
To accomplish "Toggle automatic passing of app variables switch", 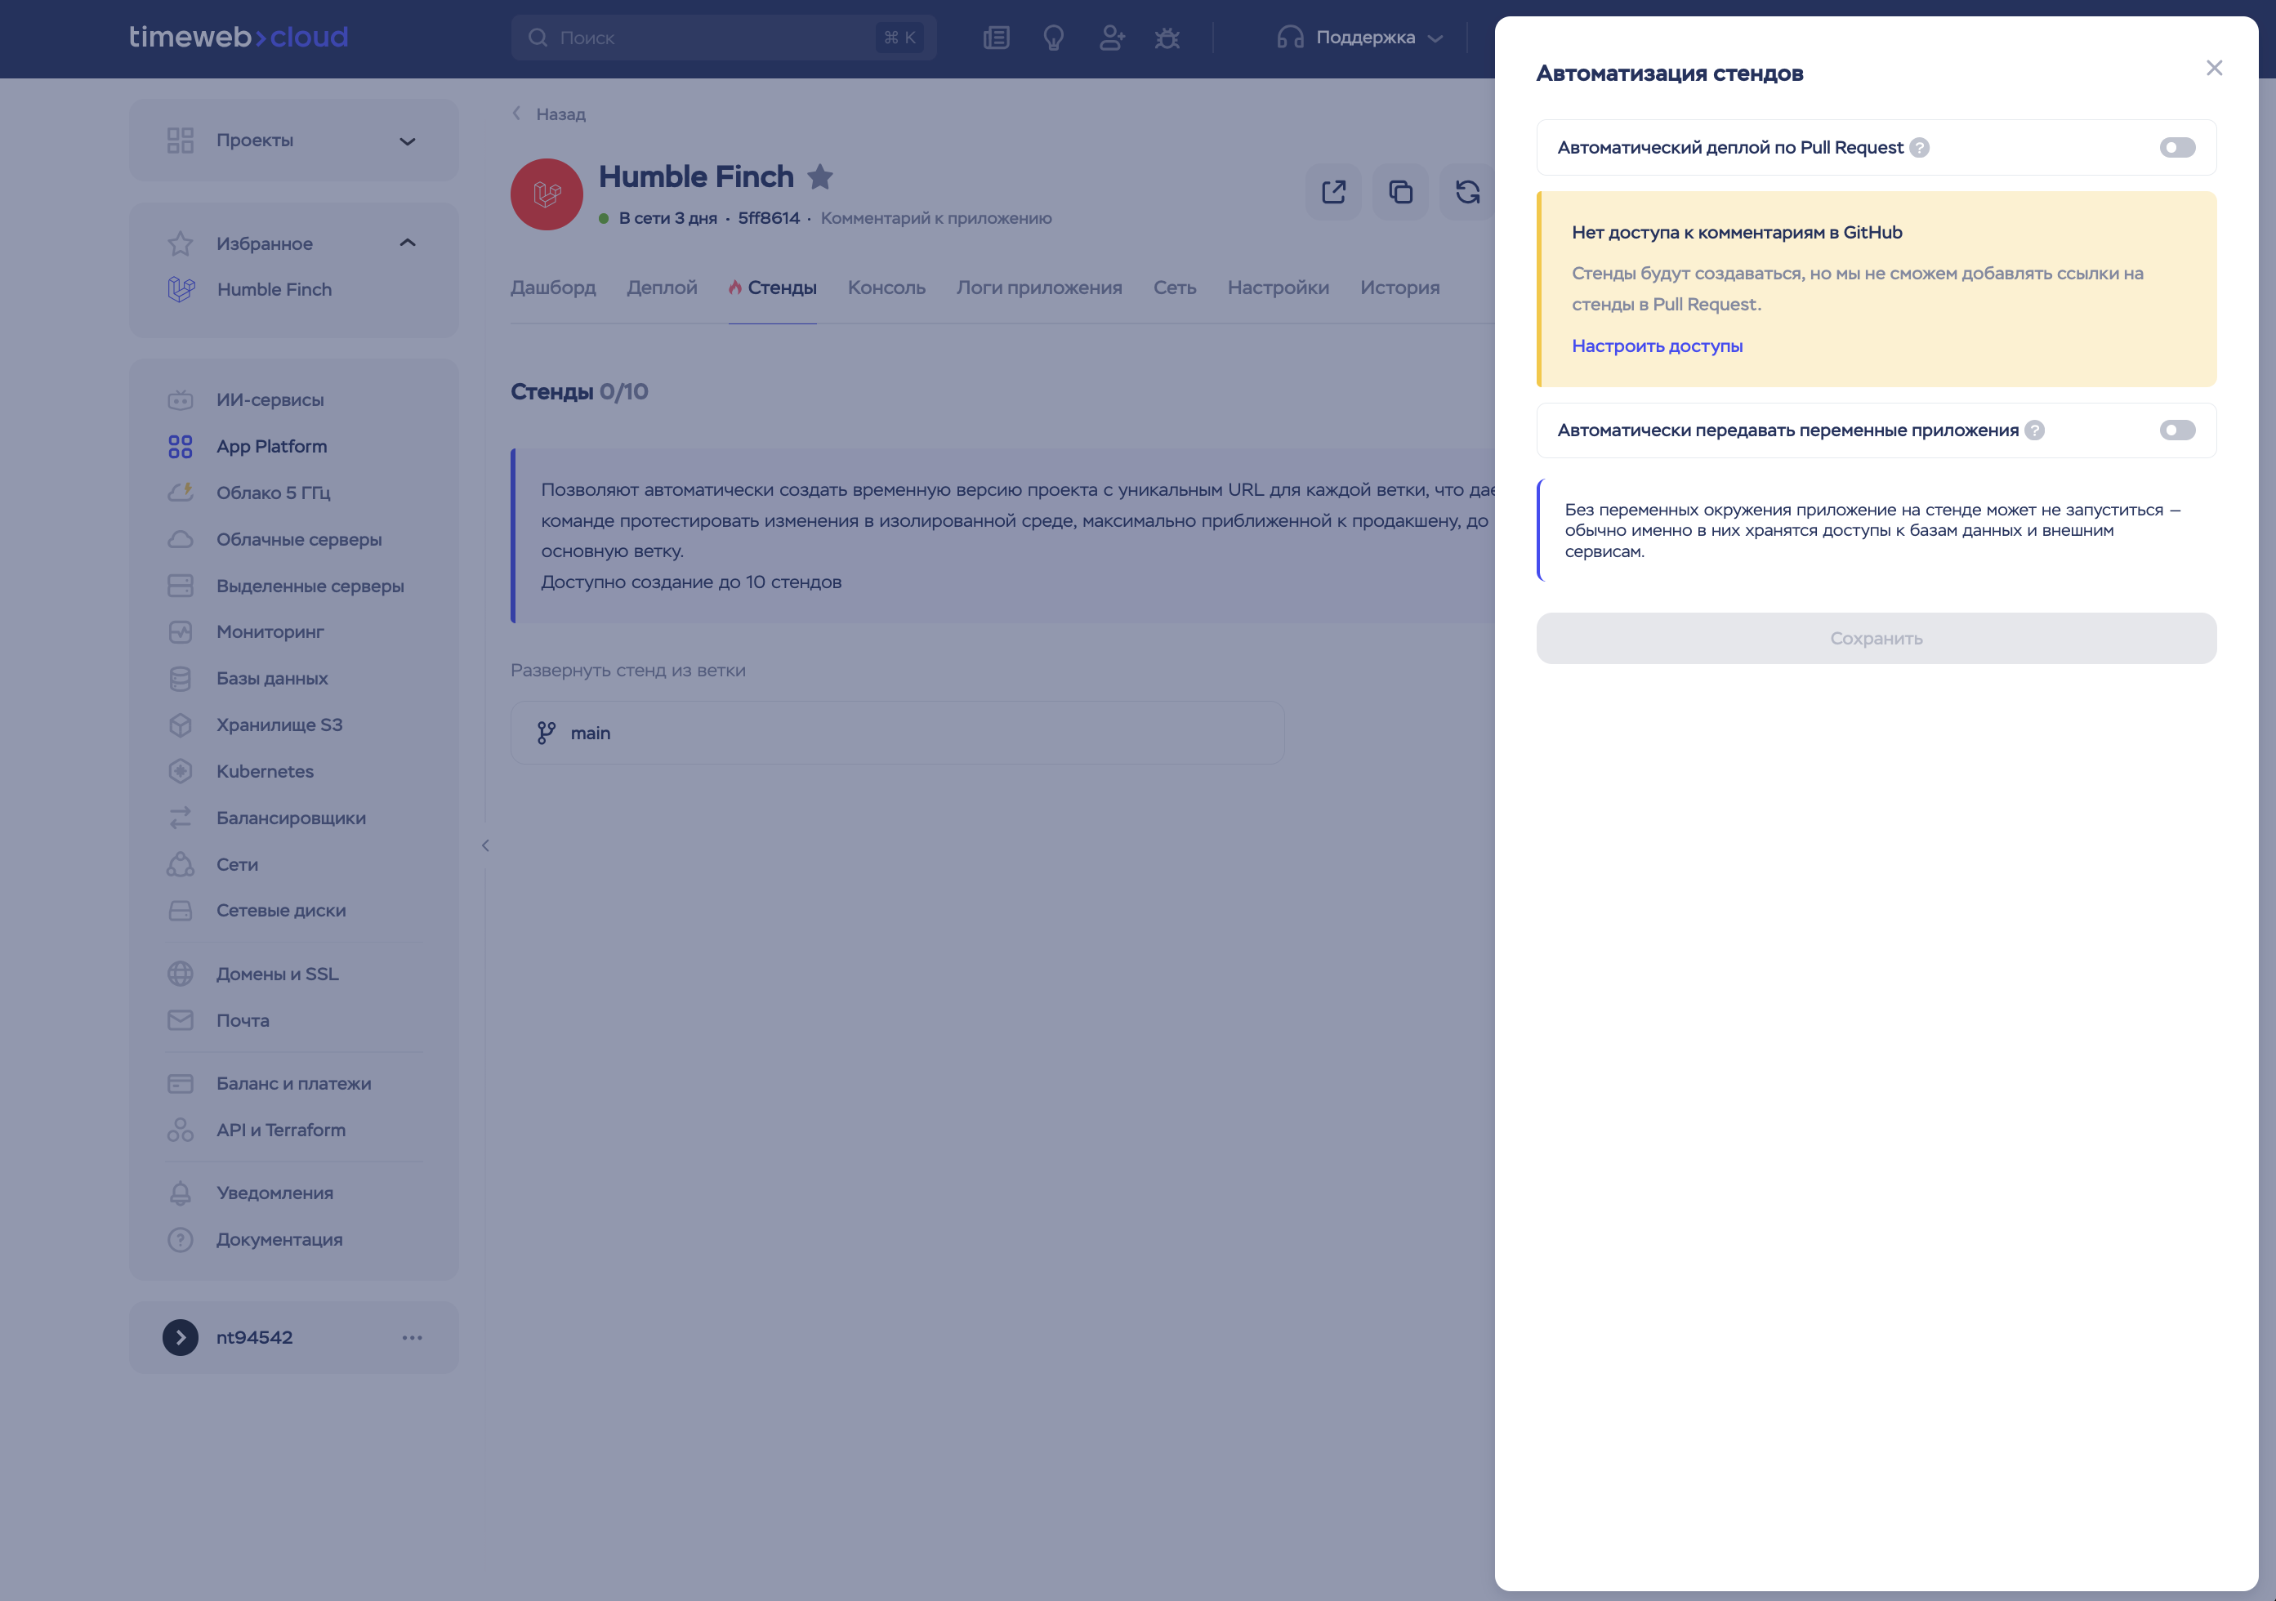I will (2177, 430).
